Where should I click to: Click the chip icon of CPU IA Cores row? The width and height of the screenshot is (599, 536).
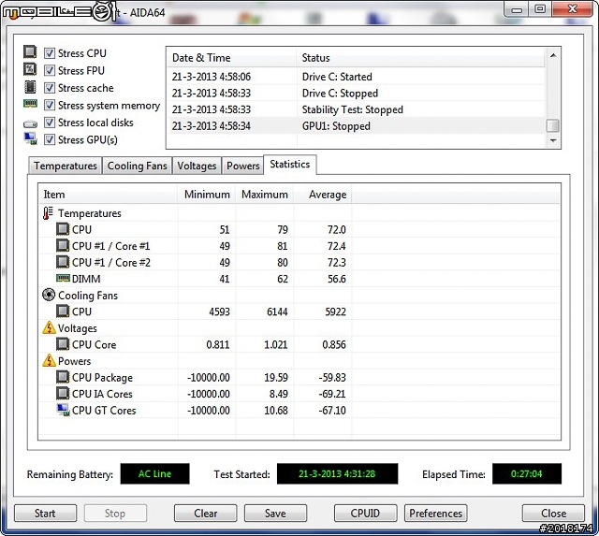click(63, 393)
